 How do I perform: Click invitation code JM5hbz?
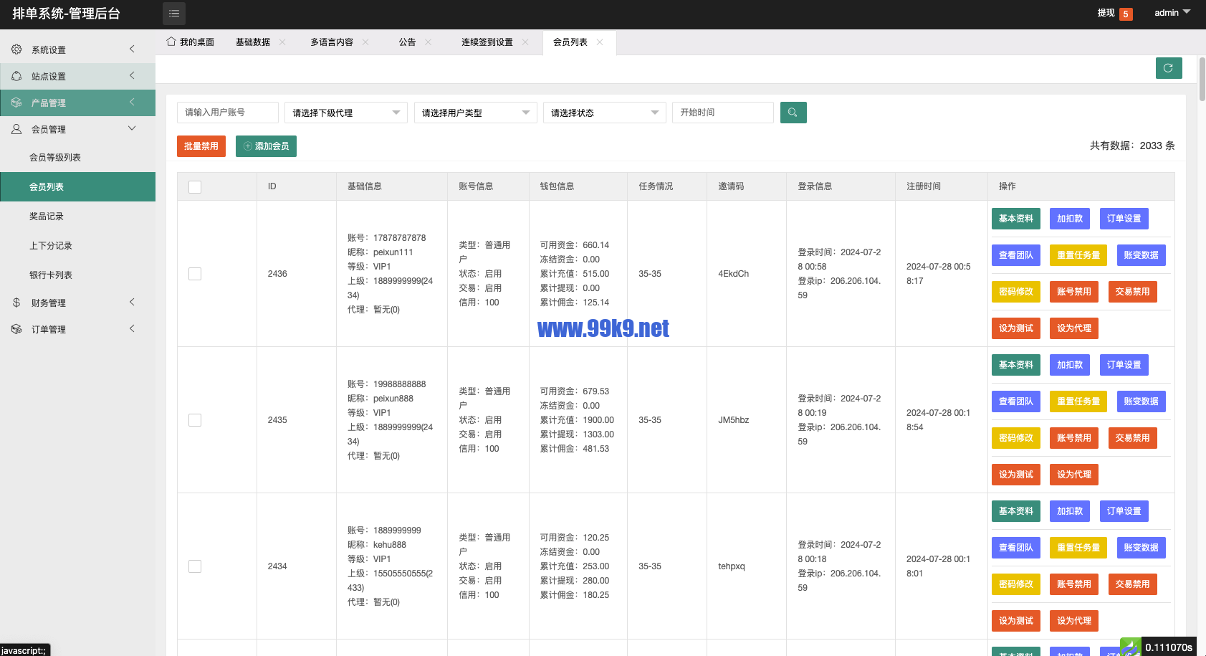(734, 420)
